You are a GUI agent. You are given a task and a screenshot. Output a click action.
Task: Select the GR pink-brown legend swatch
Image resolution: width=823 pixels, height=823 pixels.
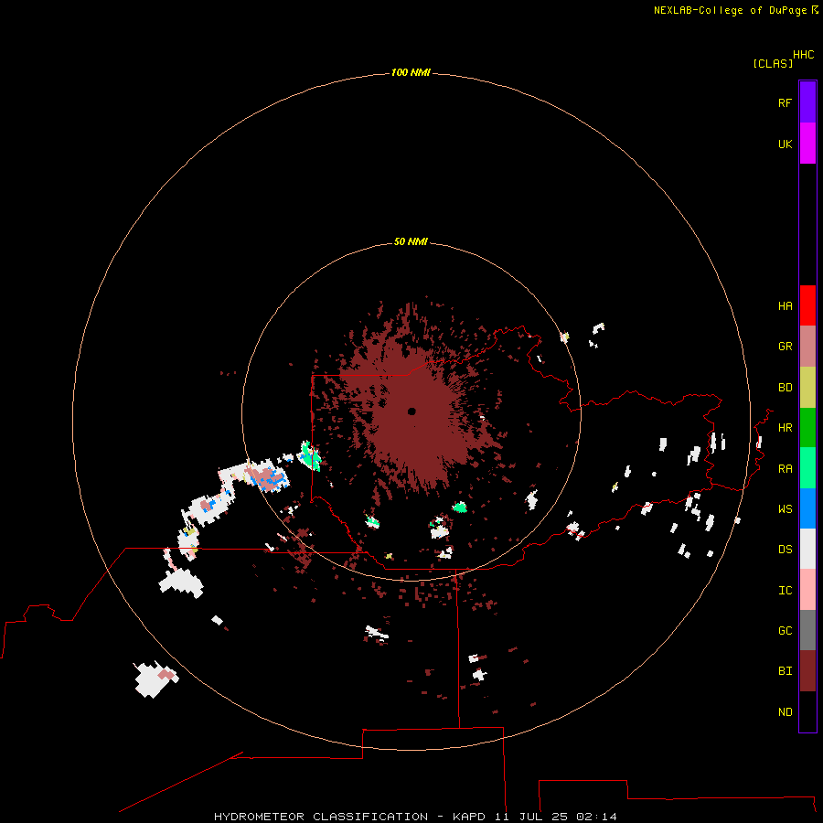click(807, 347)
